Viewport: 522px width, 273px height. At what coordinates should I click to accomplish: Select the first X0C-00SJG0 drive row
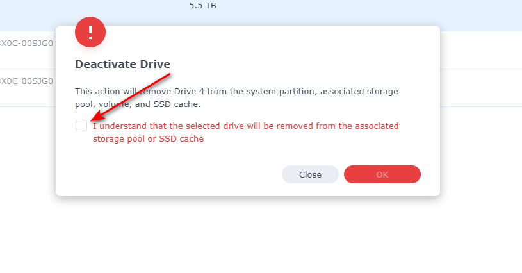click(x=27, y=44)
